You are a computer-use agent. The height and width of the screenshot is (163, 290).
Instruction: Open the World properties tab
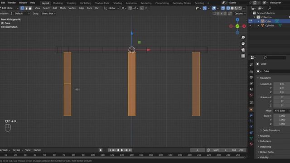tap(251, 95)
